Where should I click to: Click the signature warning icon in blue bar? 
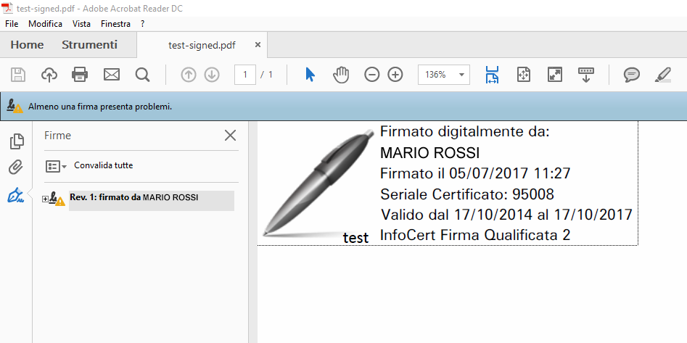(15, 106)
